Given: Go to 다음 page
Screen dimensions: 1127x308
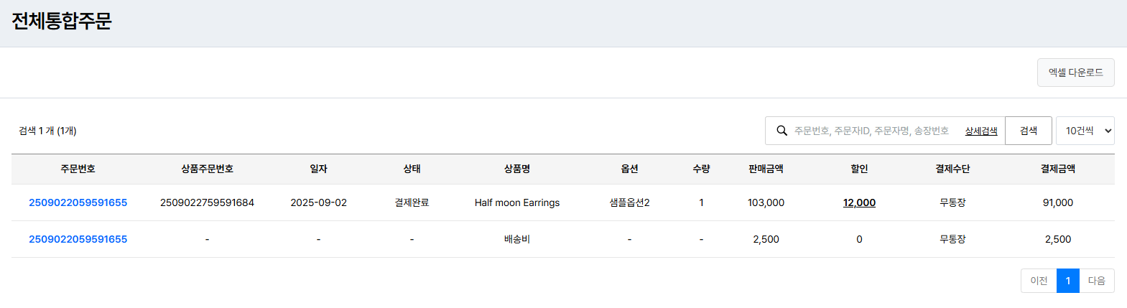Looking at the screenshot, I should click(x=1096, y=281).
